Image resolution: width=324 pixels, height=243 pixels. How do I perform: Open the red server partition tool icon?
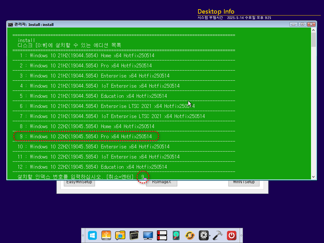[162, 235]
